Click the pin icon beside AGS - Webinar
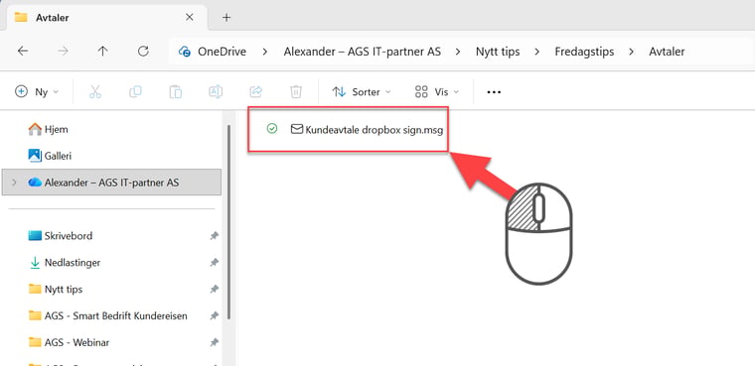Viewport: 755px width, 366px height. pos(214,342)
